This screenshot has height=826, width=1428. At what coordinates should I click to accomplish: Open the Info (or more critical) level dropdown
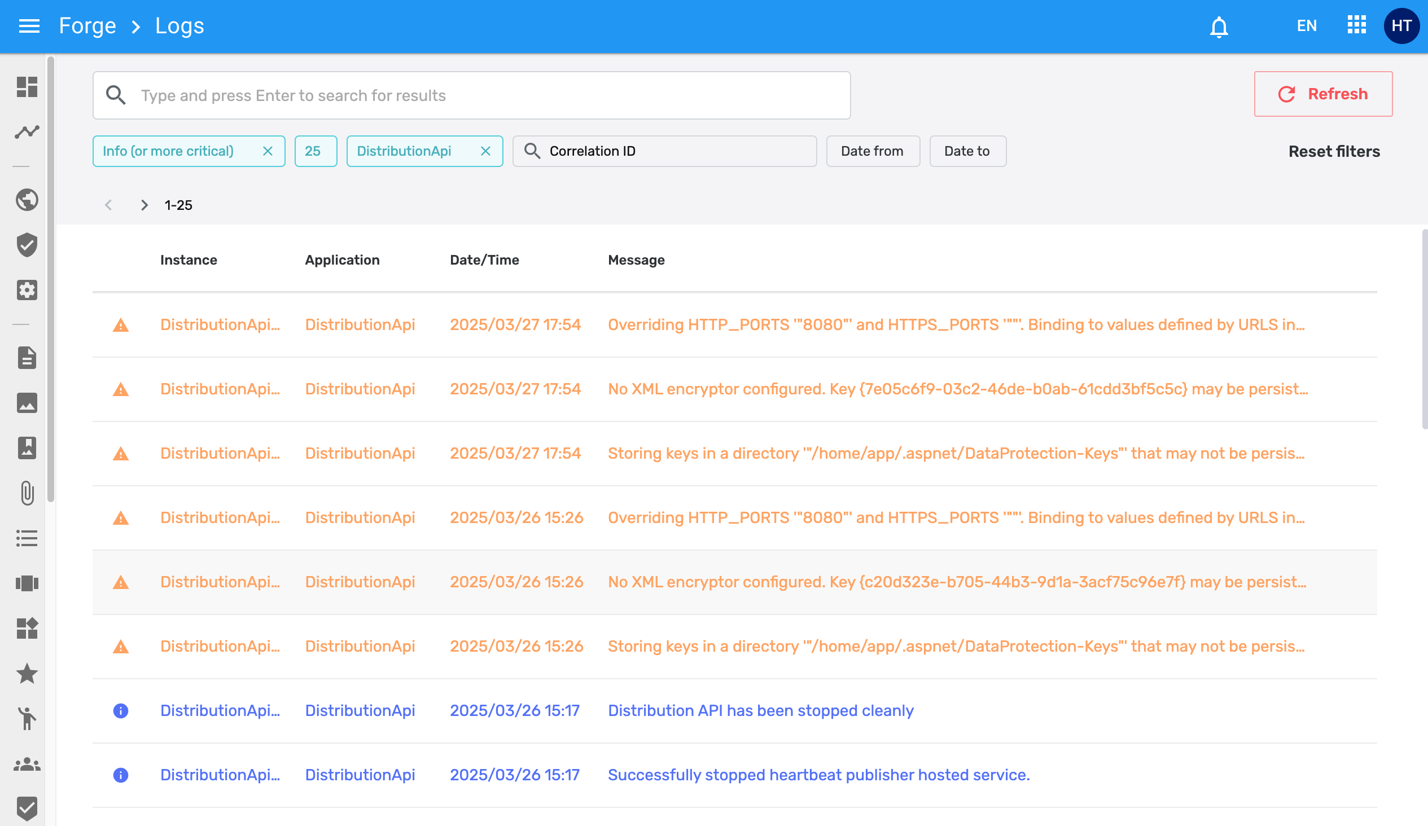pyautogui.click(x=189, y=151)
